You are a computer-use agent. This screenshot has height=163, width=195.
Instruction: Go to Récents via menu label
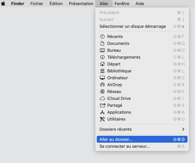[x=115, y=36]
